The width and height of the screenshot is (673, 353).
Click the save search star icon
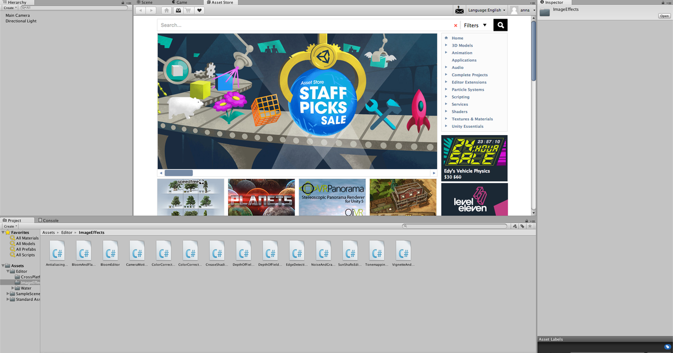530,226
